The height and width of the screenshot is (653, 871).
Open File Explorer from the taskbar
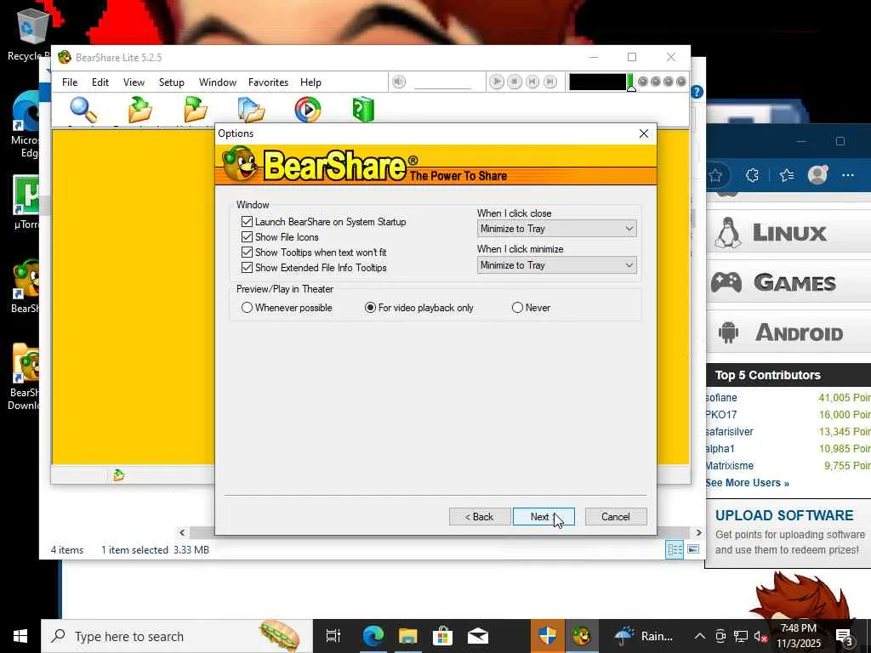(407, 636)
